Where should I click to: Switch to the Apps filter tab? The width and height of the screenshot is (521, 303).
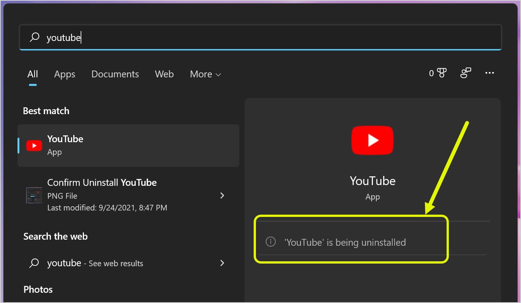[65, 74]
